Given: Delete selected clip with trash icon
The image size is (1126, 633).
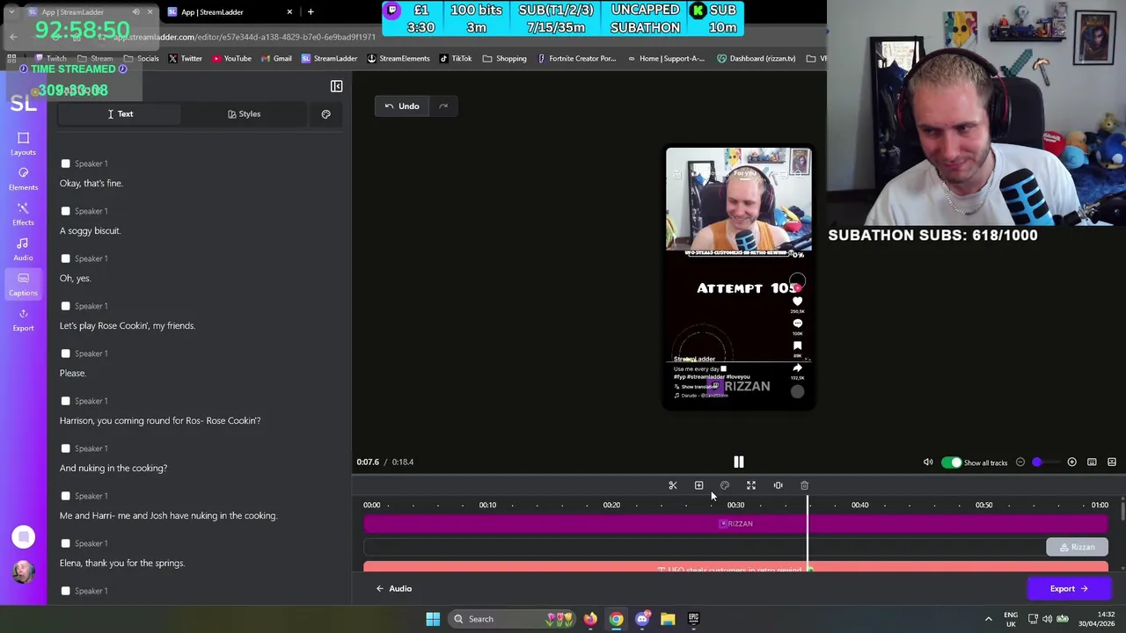Looking at the screenshot, I should point(804,485).
